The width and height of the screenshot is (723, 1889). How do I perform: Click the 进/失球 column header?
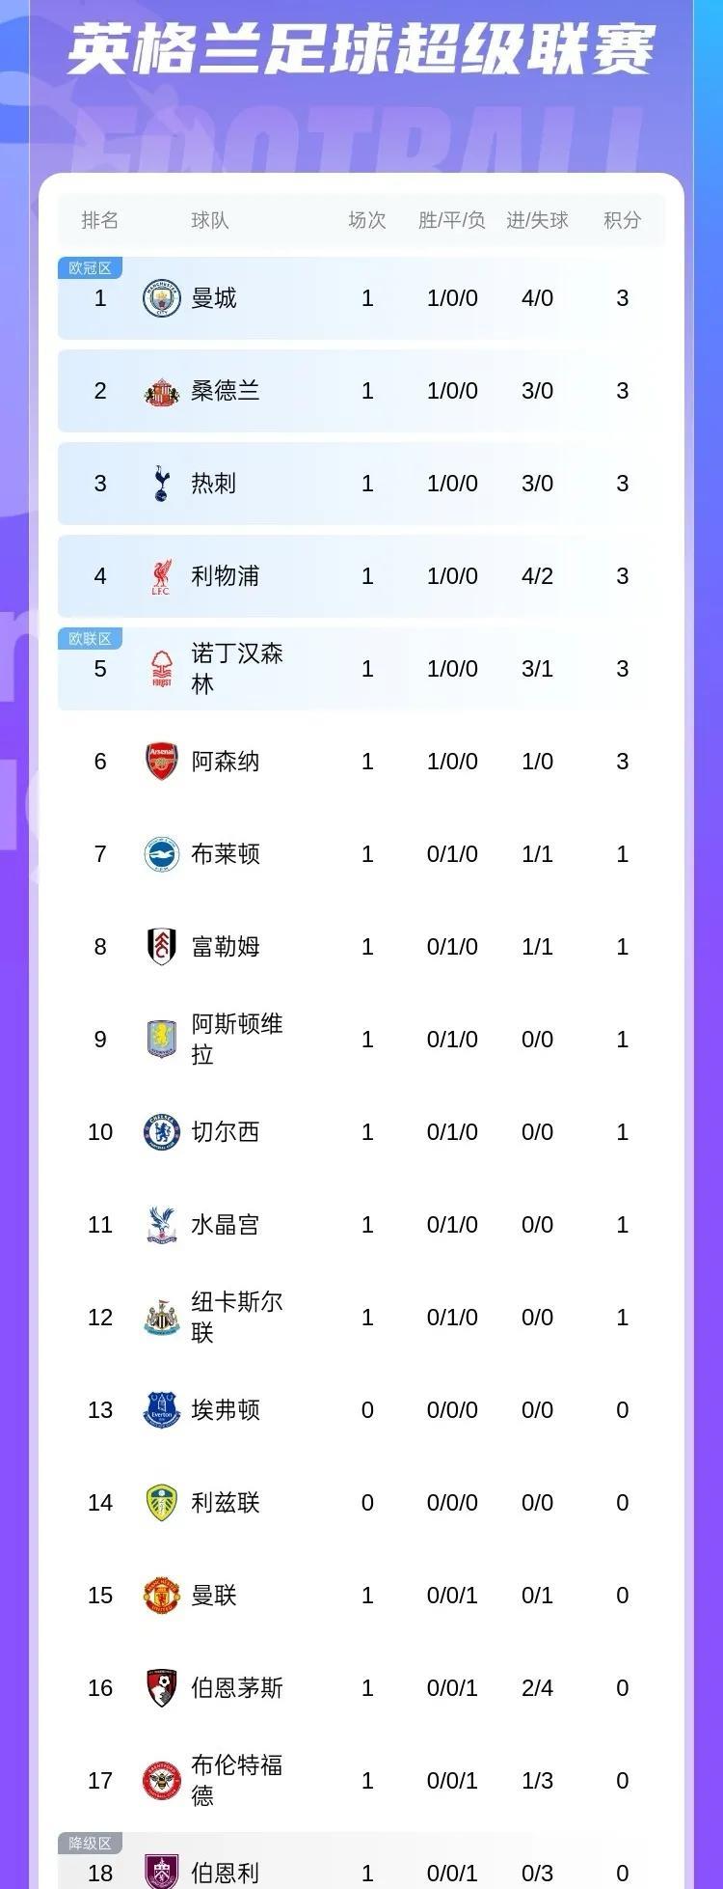click(x=537, y=220)
